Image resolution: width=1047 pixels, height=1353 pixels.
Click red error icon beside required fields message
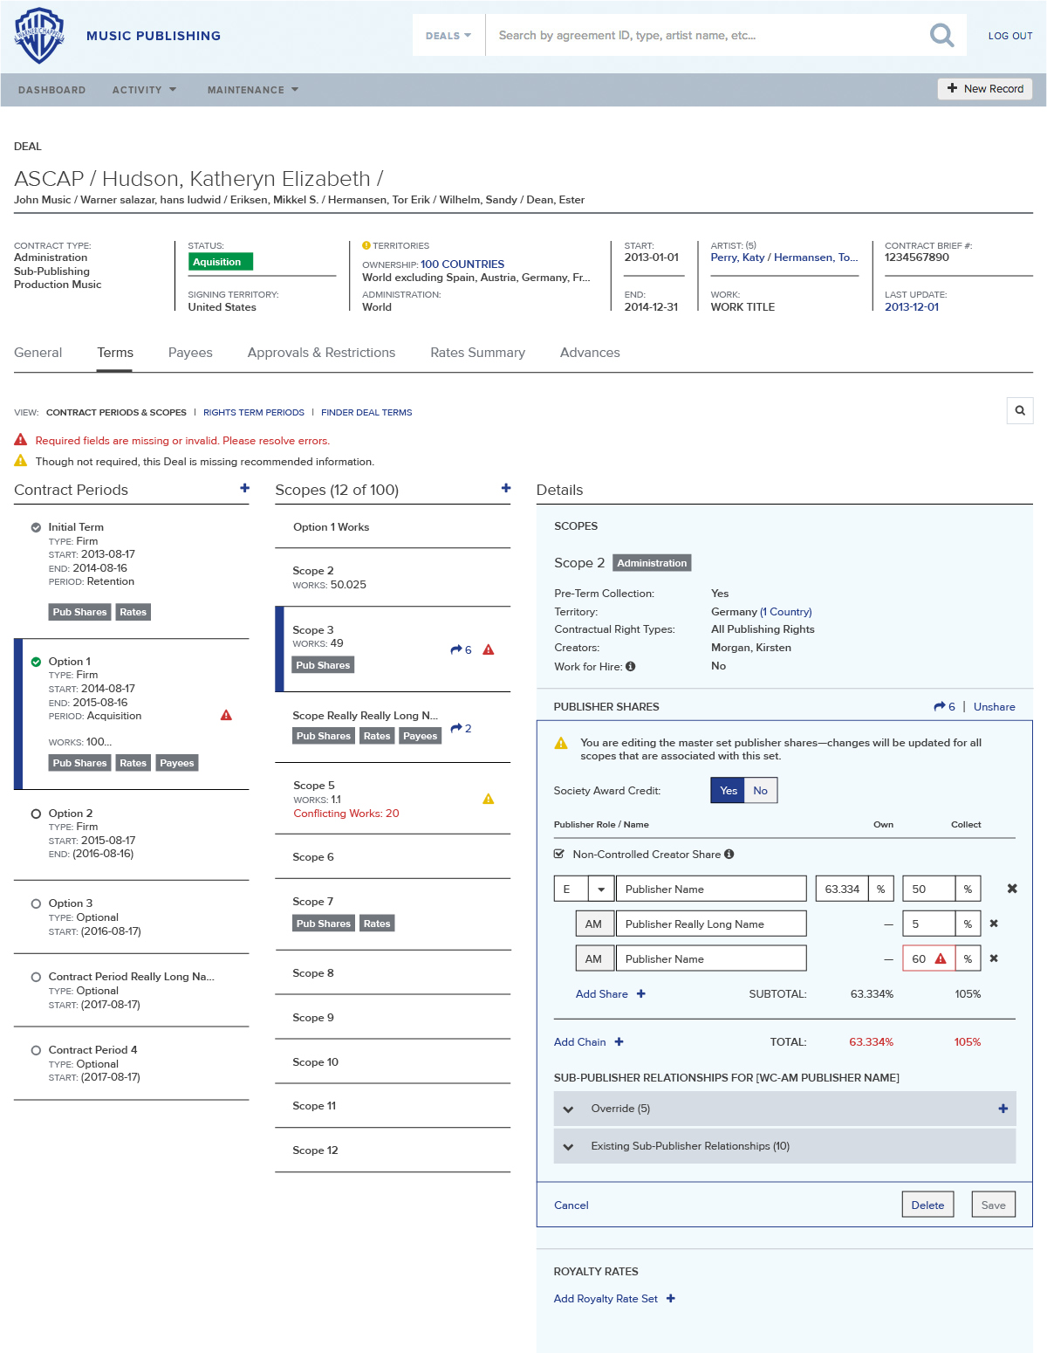21,440
